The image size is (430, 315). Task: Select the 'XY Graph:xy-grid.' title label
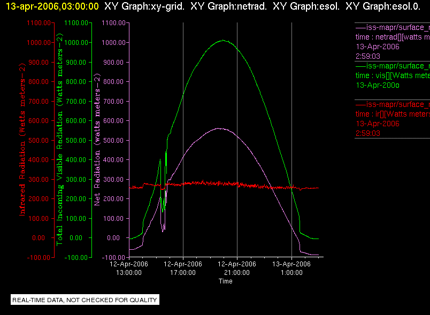click(144, 6)
